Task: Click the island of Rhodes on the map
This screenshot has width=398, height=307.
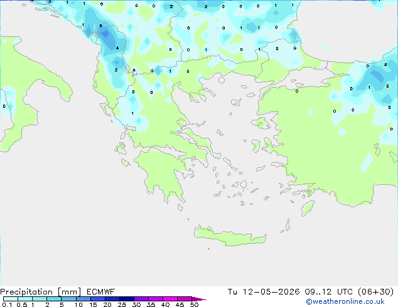Action: (x=308, y=208)
